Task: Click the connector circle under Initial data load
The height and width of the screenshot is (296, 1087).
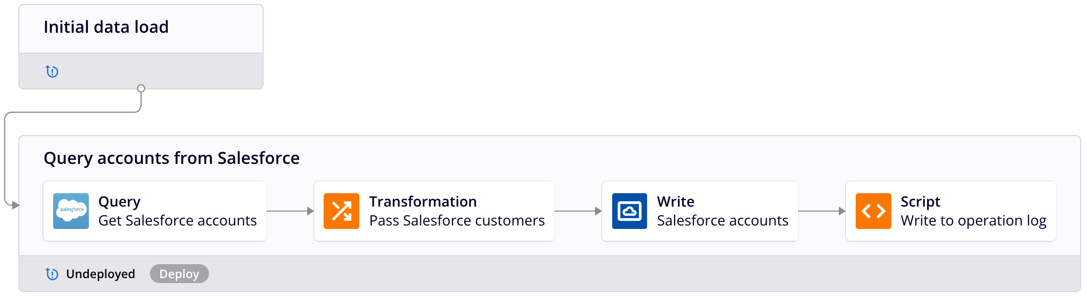Action: (x=141, y=88)
